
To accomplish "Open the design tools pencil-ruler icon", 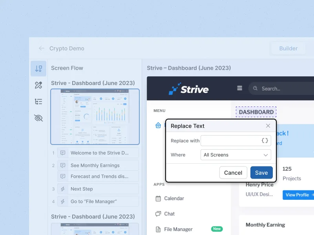I will point(38,85).
